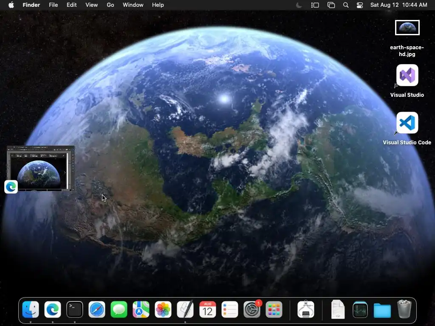
Task: Click the date and time in menu bar
Action: 398,5
